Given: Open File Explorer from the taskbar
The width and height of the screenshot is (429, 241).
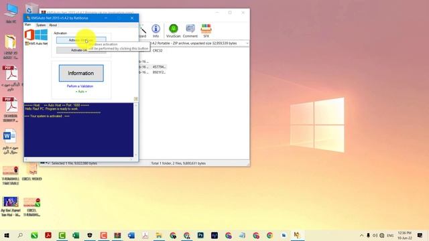Looking at the screenshot, I should 159,235.
